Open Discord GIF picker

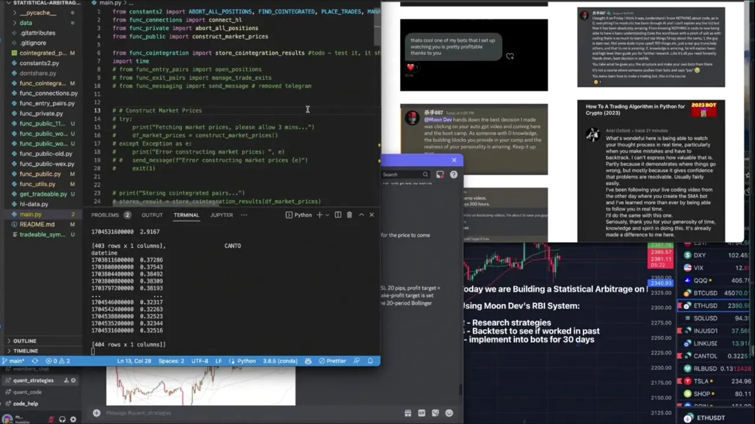tap(421, 413)
